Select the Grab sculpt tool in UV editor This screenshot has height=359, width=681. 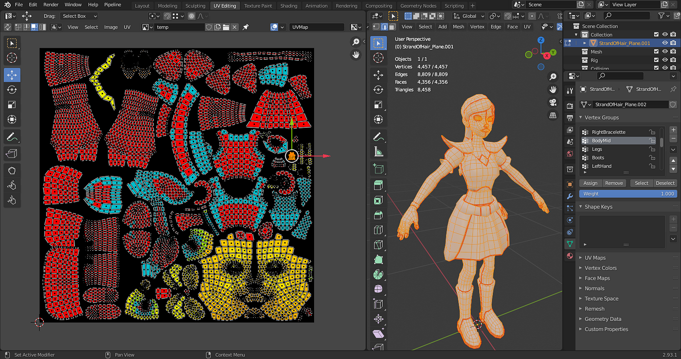point(12,171)
